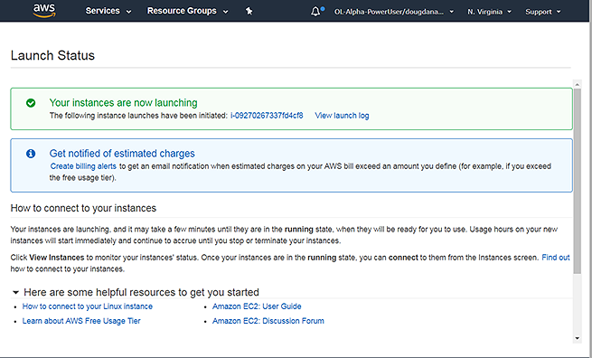This screenshot has width=592, height=358.
Task: Open the OL-Alpha-PowerUser account menu
Action: pos(394,12)
